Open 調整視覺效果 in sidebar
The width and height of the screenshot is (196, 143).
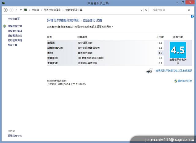tap(15, 26)
